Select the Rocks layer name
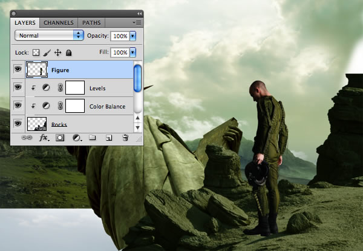Image resolution: width=363 pixels, height=251 pixels. 59,124
